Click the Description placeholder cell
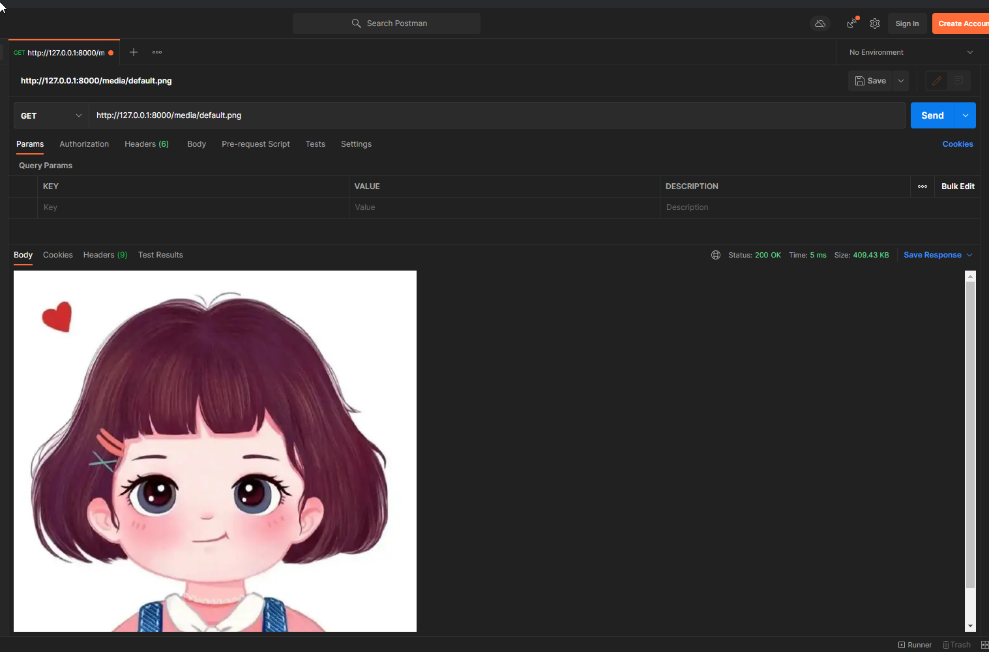Viewport: 989px width, 652px height. click(x=820, y=207)
